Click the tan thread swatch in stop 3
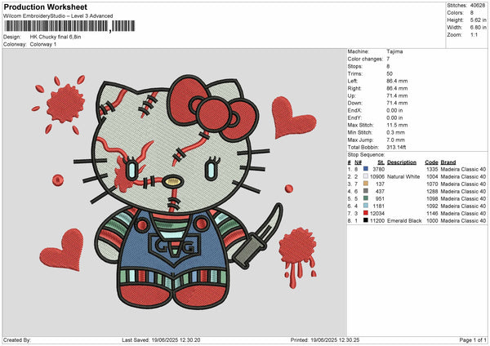490x346 pixels. pos(365,184)
